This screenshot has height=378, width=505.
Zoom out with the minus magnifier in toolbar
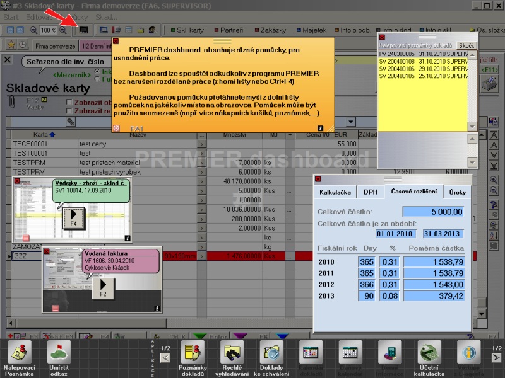coord(33,30)
